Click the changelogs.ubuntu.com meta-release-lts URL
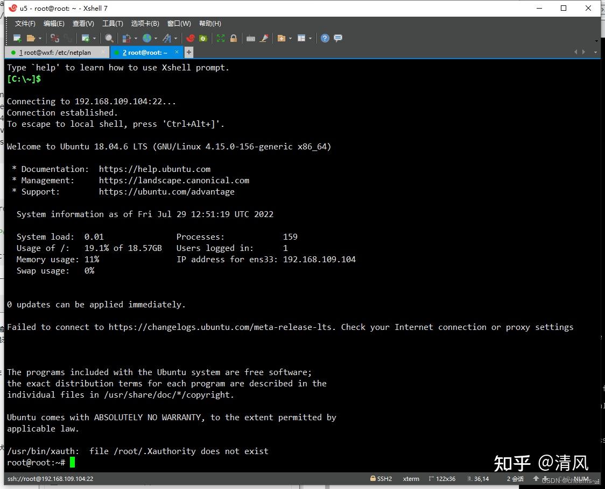This screenshot has width=605, height=489. (x=220, y=327)
